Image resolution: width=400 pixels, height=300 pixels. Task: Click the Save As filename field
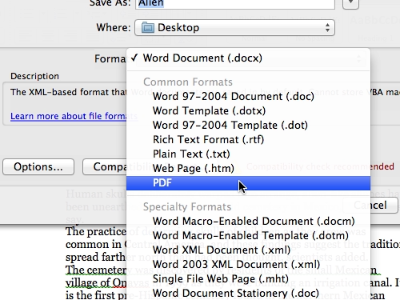(x=235, y=4)
